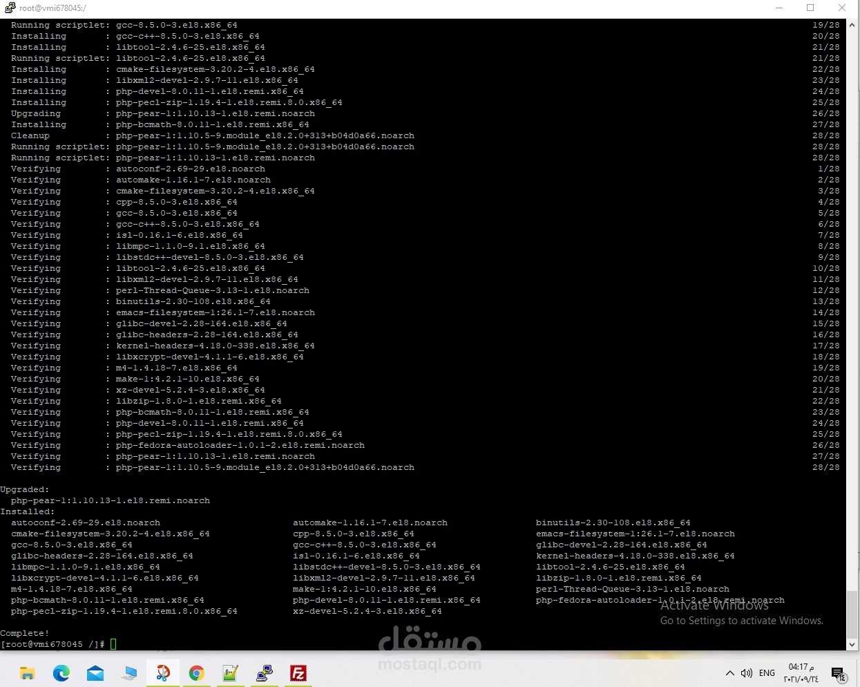Click 'xz-devel-5.2.4-3.el8.x86_64' in the Installed list
This screenshot has width=860, height=687.
point(367,611)
